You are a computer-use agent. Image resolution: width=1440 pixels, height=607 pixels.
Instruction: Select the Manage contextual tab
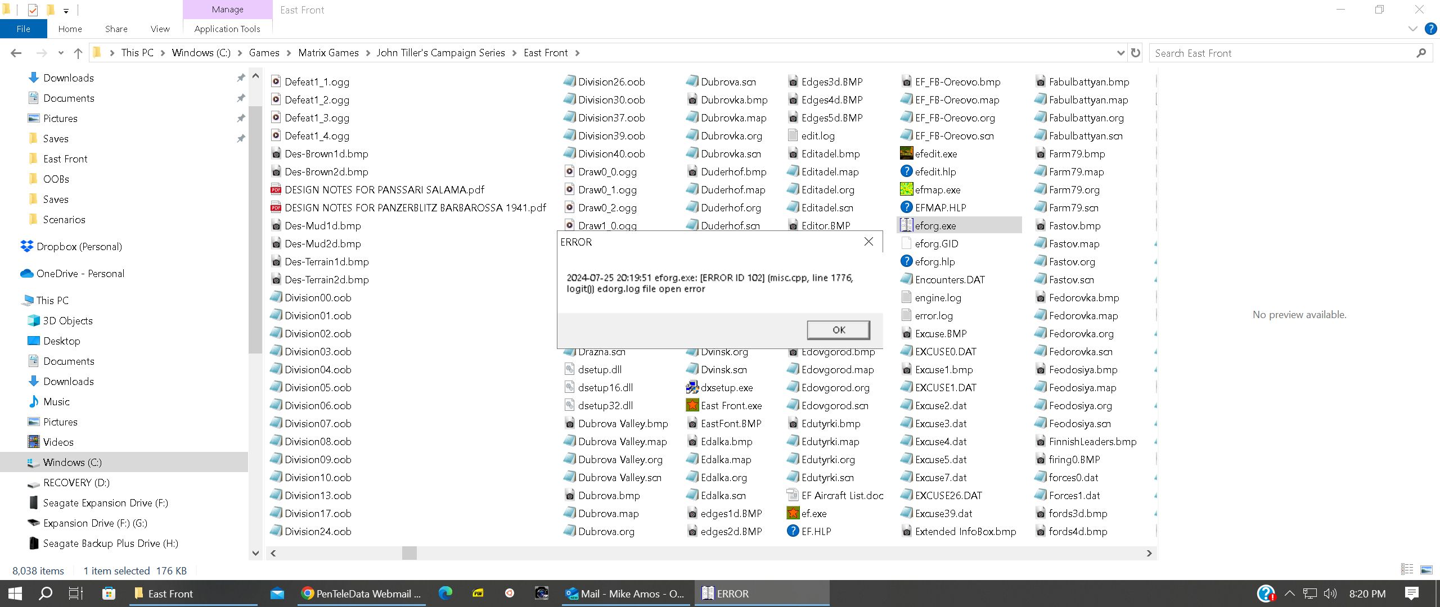point(228,10)
